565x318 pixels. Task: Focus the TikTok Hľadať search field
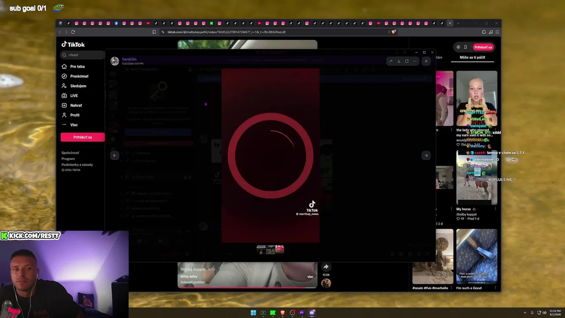pyautogui.click(x=83, y=55)
